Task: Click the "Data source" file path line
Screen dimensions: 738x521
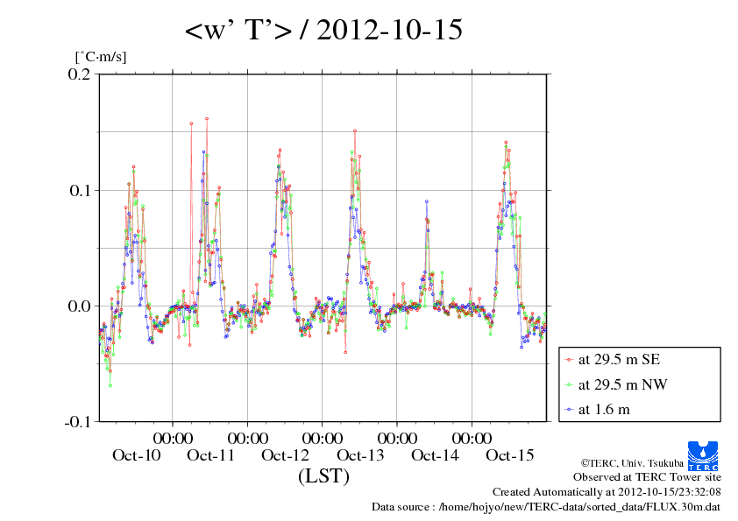Action: 546,507
